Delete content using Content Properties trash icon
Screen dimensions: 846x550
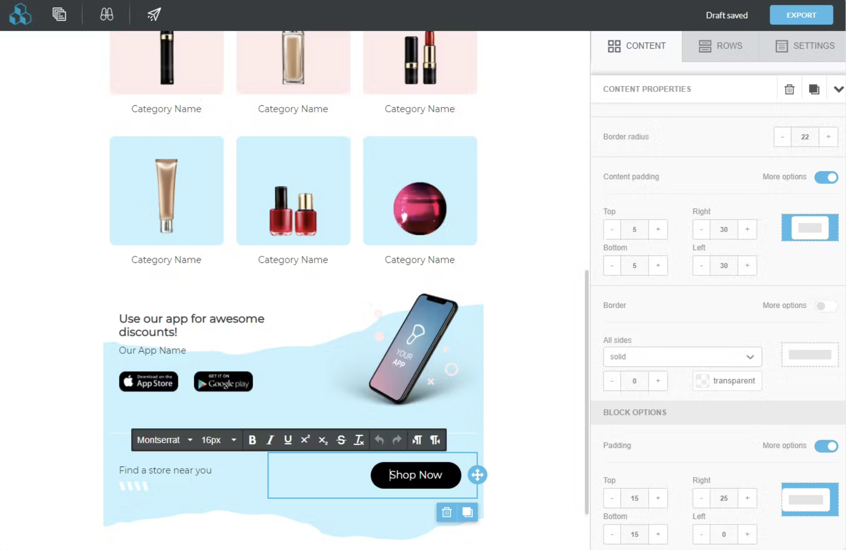(x=789, y=89)
